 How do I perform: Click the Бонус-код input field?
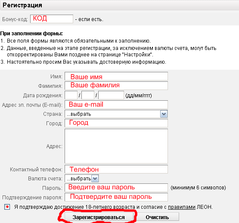pos(52,19)
